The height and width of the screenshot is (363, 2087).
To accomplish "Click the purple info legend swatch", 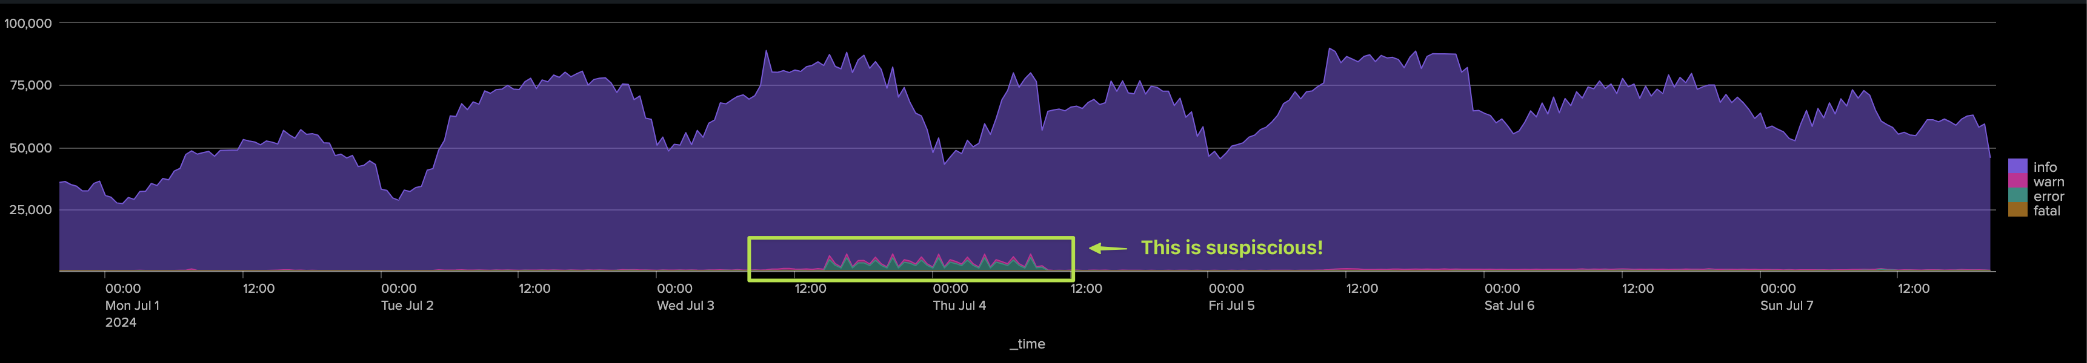I will click(x=2017, y=166).
